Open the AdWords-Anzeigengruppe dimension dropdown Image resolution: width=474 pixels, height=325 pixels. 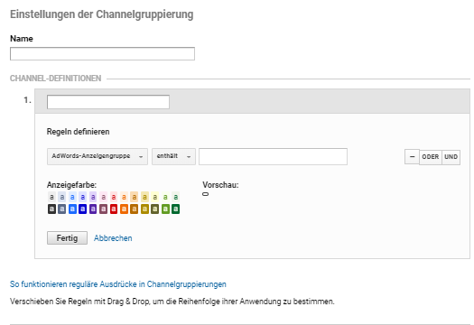pyautogui.click(x=98, y=156)
